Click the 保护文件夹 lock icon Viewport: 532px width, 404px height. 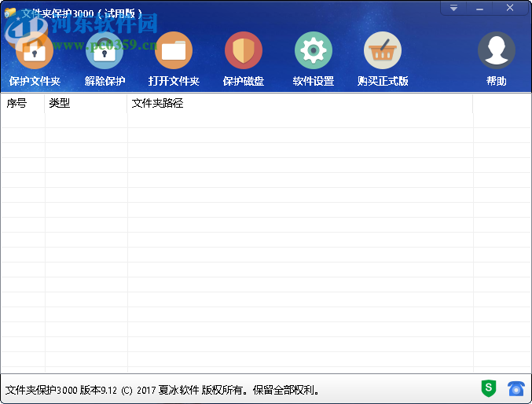click(x=35, y=50)
